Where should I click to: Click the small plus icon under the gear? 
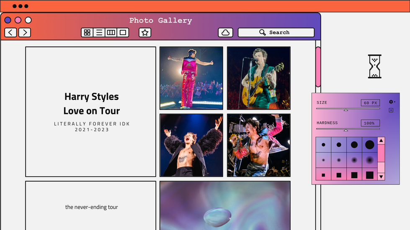[391, 110]
